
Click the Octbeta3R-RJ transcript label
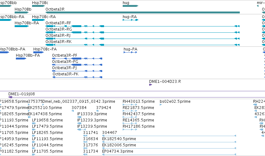coord(58,35)
